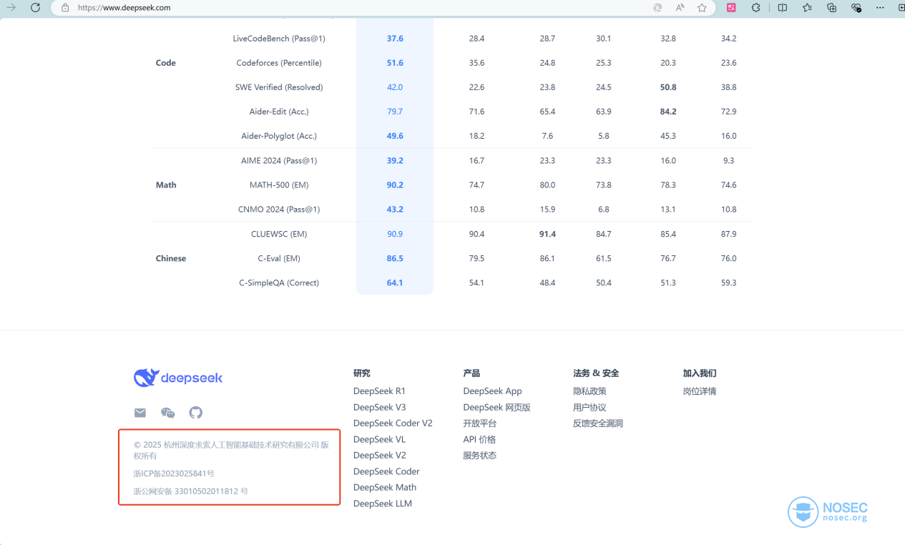Open the pink translate extension icon

(731, 8)
